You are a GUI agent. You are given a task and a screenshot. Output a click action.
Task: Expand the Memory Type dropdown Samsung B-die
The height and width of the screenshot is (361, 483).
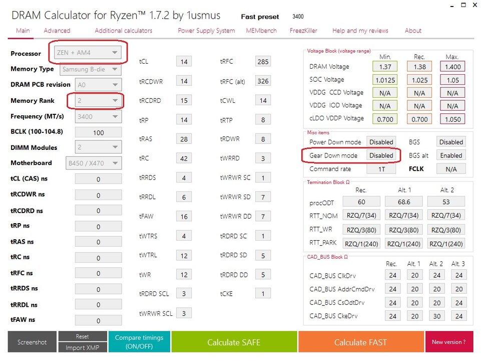(91, 69)
